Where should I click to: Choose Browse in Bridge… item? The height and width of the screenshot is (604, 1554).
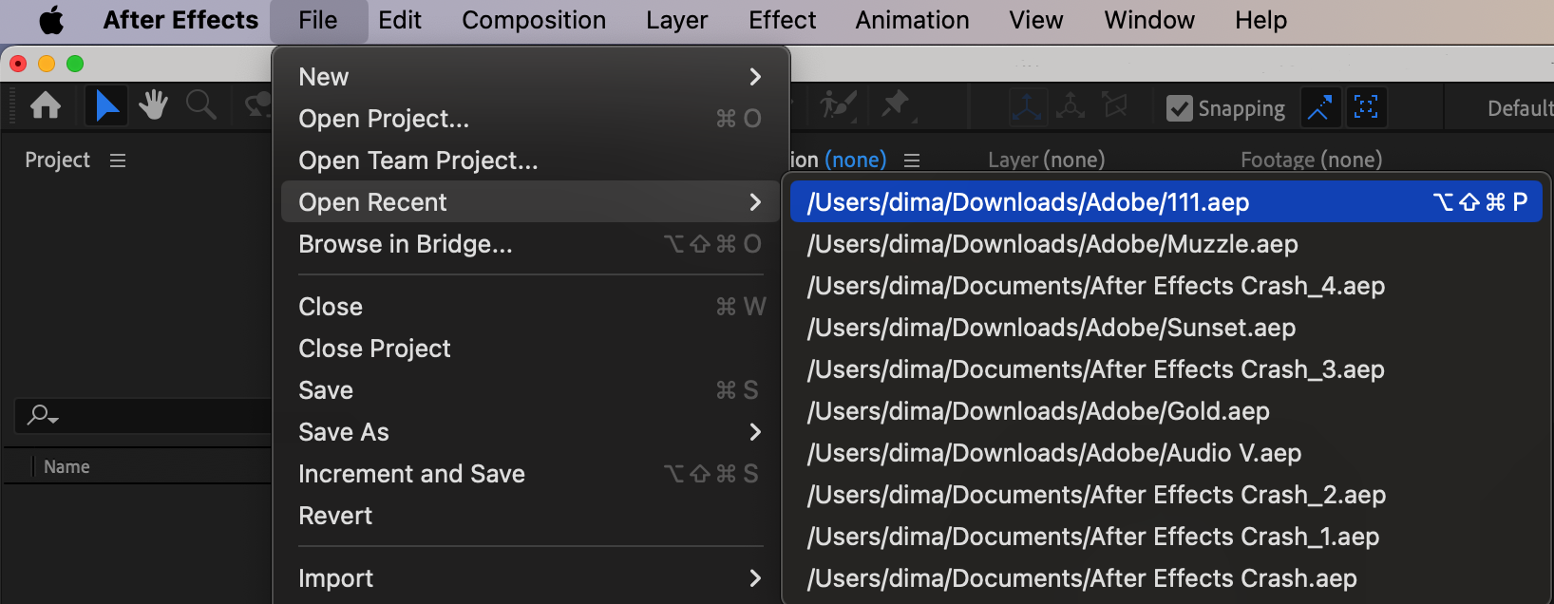click(530, 244)
